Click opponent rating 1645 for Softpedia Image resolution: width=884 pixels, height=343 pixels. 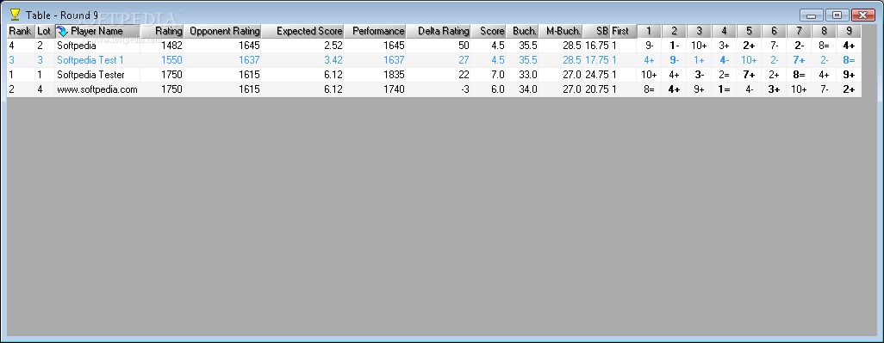click(249, 46)
